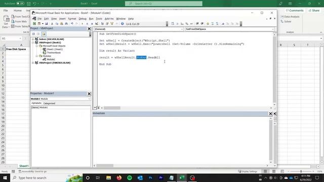The width and height of the screenshot is (324, 182).
Task: Toggle Design Mode icon in VBA toolbar
Action: pos(97,24)
